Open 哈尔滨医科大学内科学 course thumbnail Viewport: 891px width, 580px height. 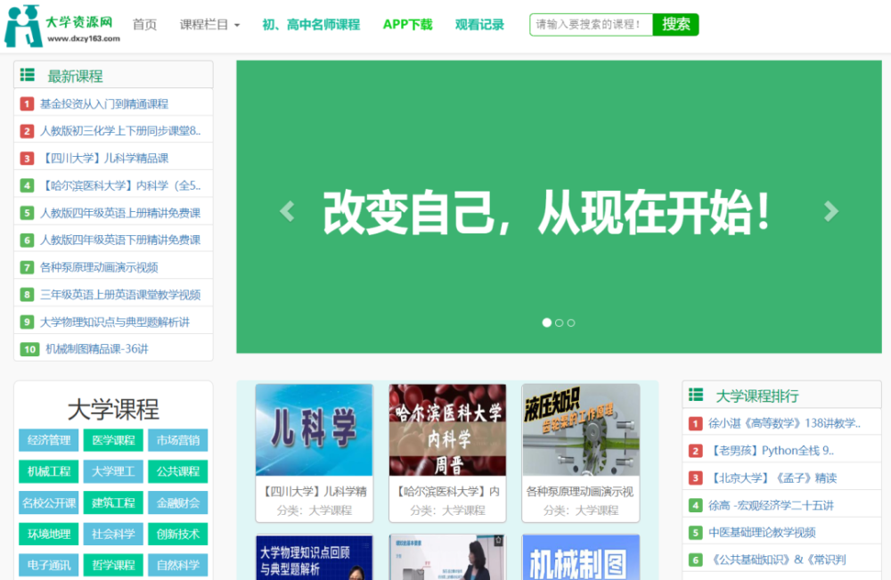pos(447,430)
